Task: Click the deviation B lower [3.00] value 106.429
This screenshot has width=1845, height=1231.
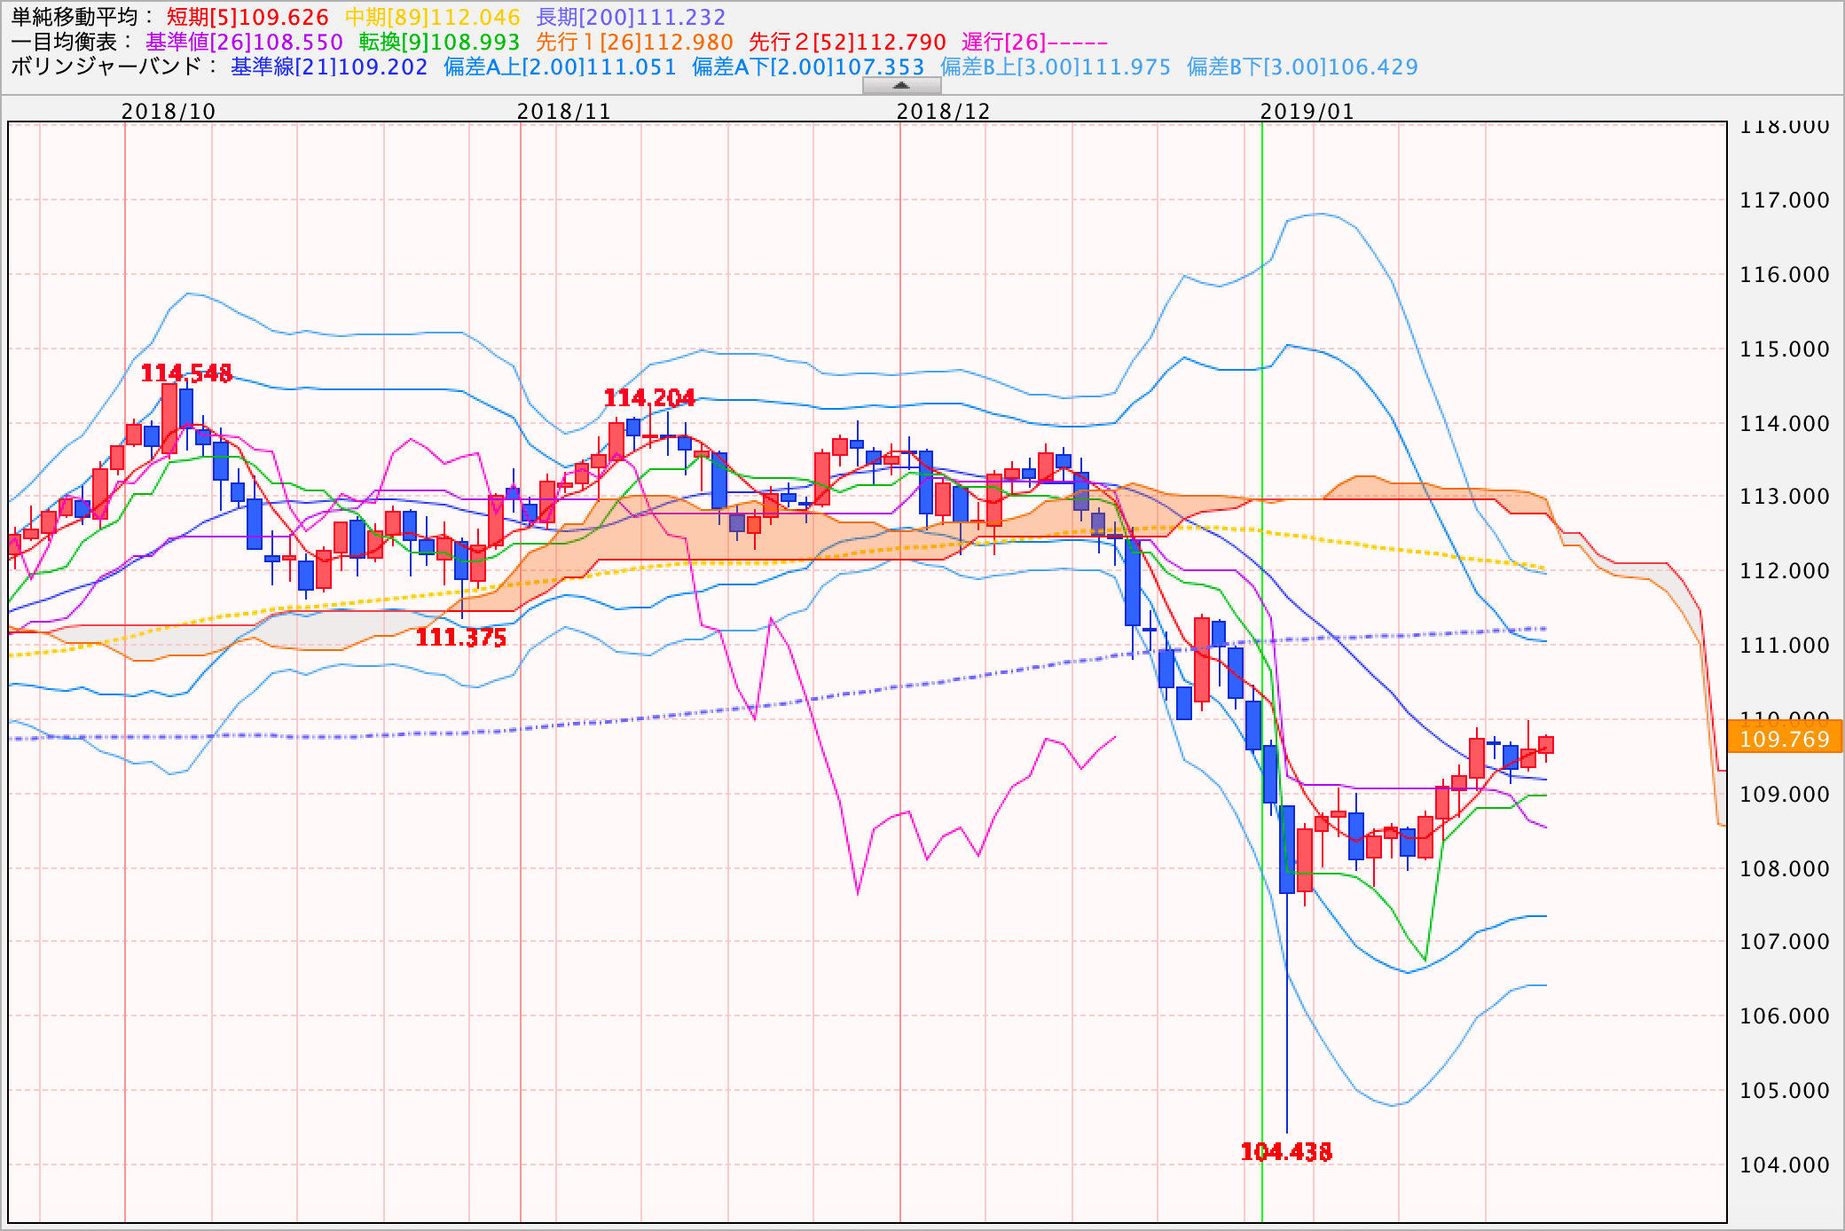Action: click(1302, 67)
